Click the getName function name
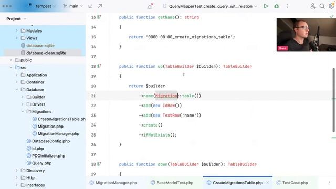The image size is (336, 189). click(x=166, y=17)
